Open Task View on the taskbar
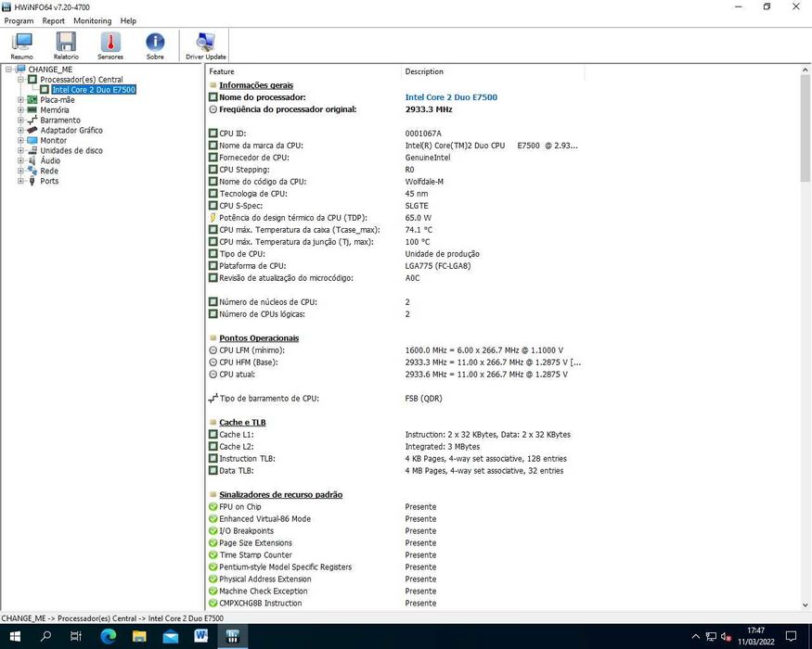 [x=75, y=636]
